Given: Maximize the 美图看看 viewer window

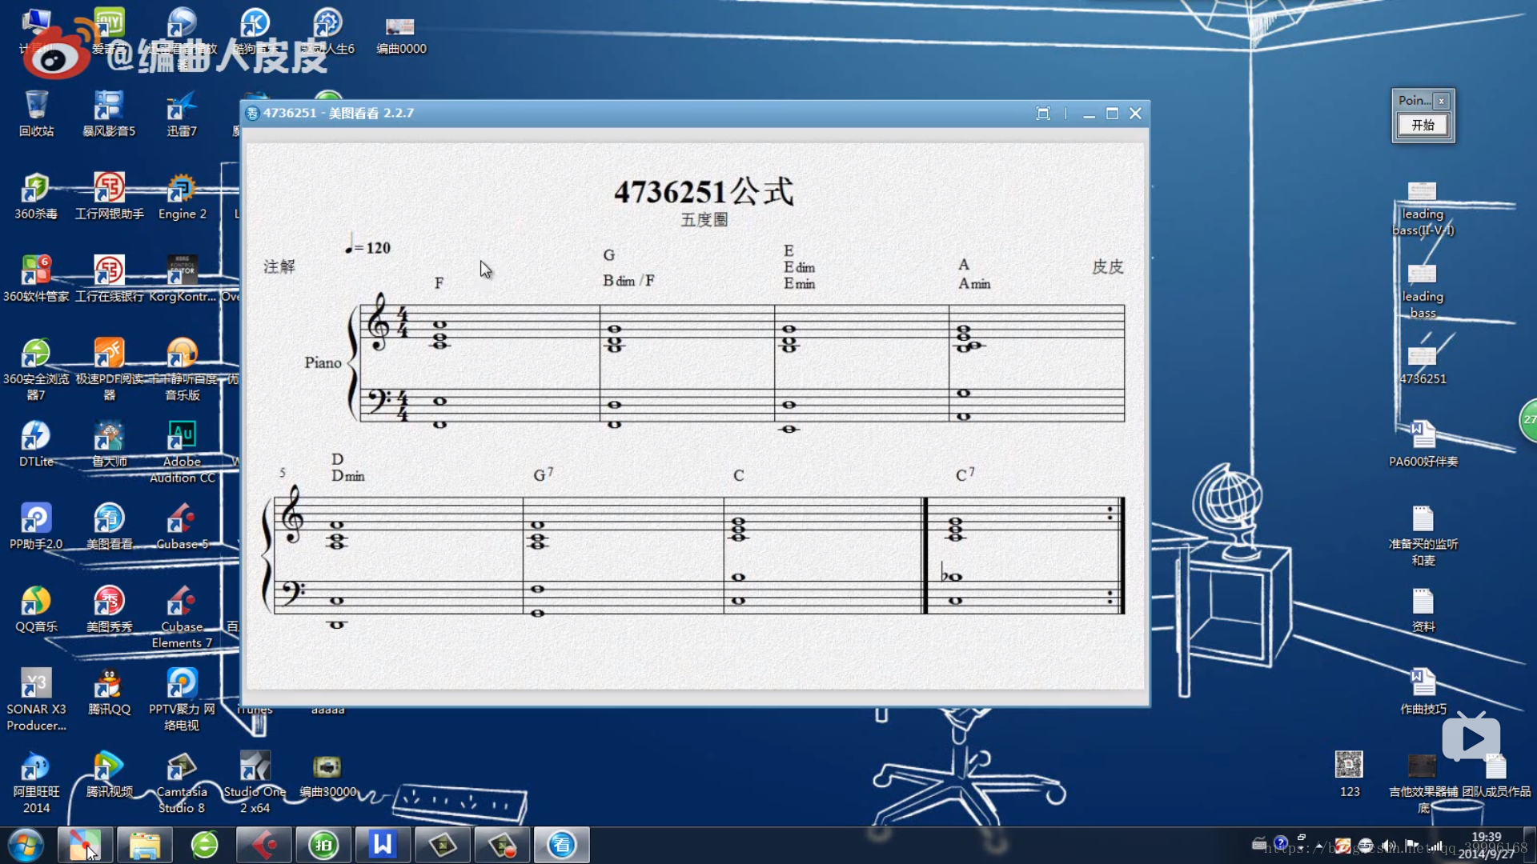Looking at the screenshot, I should click(1112, 114).
